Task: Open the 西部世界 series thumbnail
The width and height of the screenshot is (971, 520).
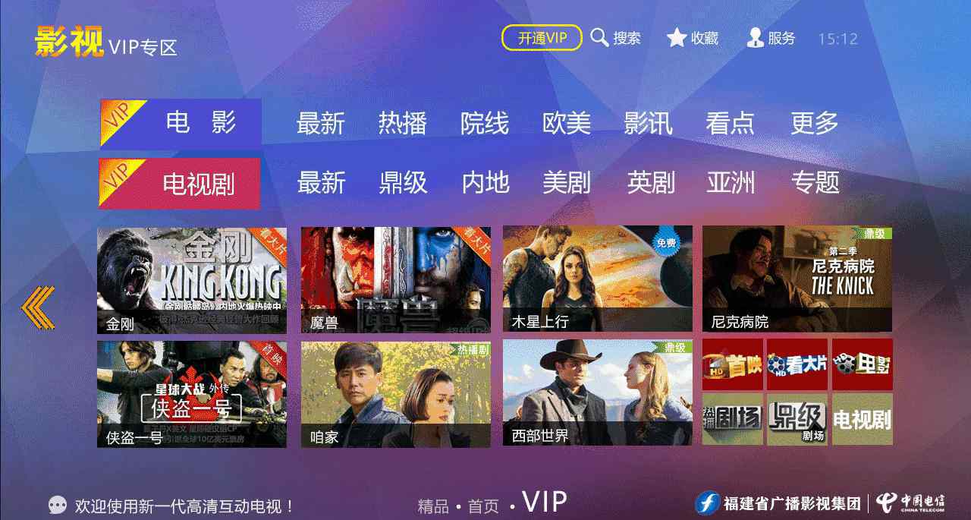Action: tap(598, 392)
